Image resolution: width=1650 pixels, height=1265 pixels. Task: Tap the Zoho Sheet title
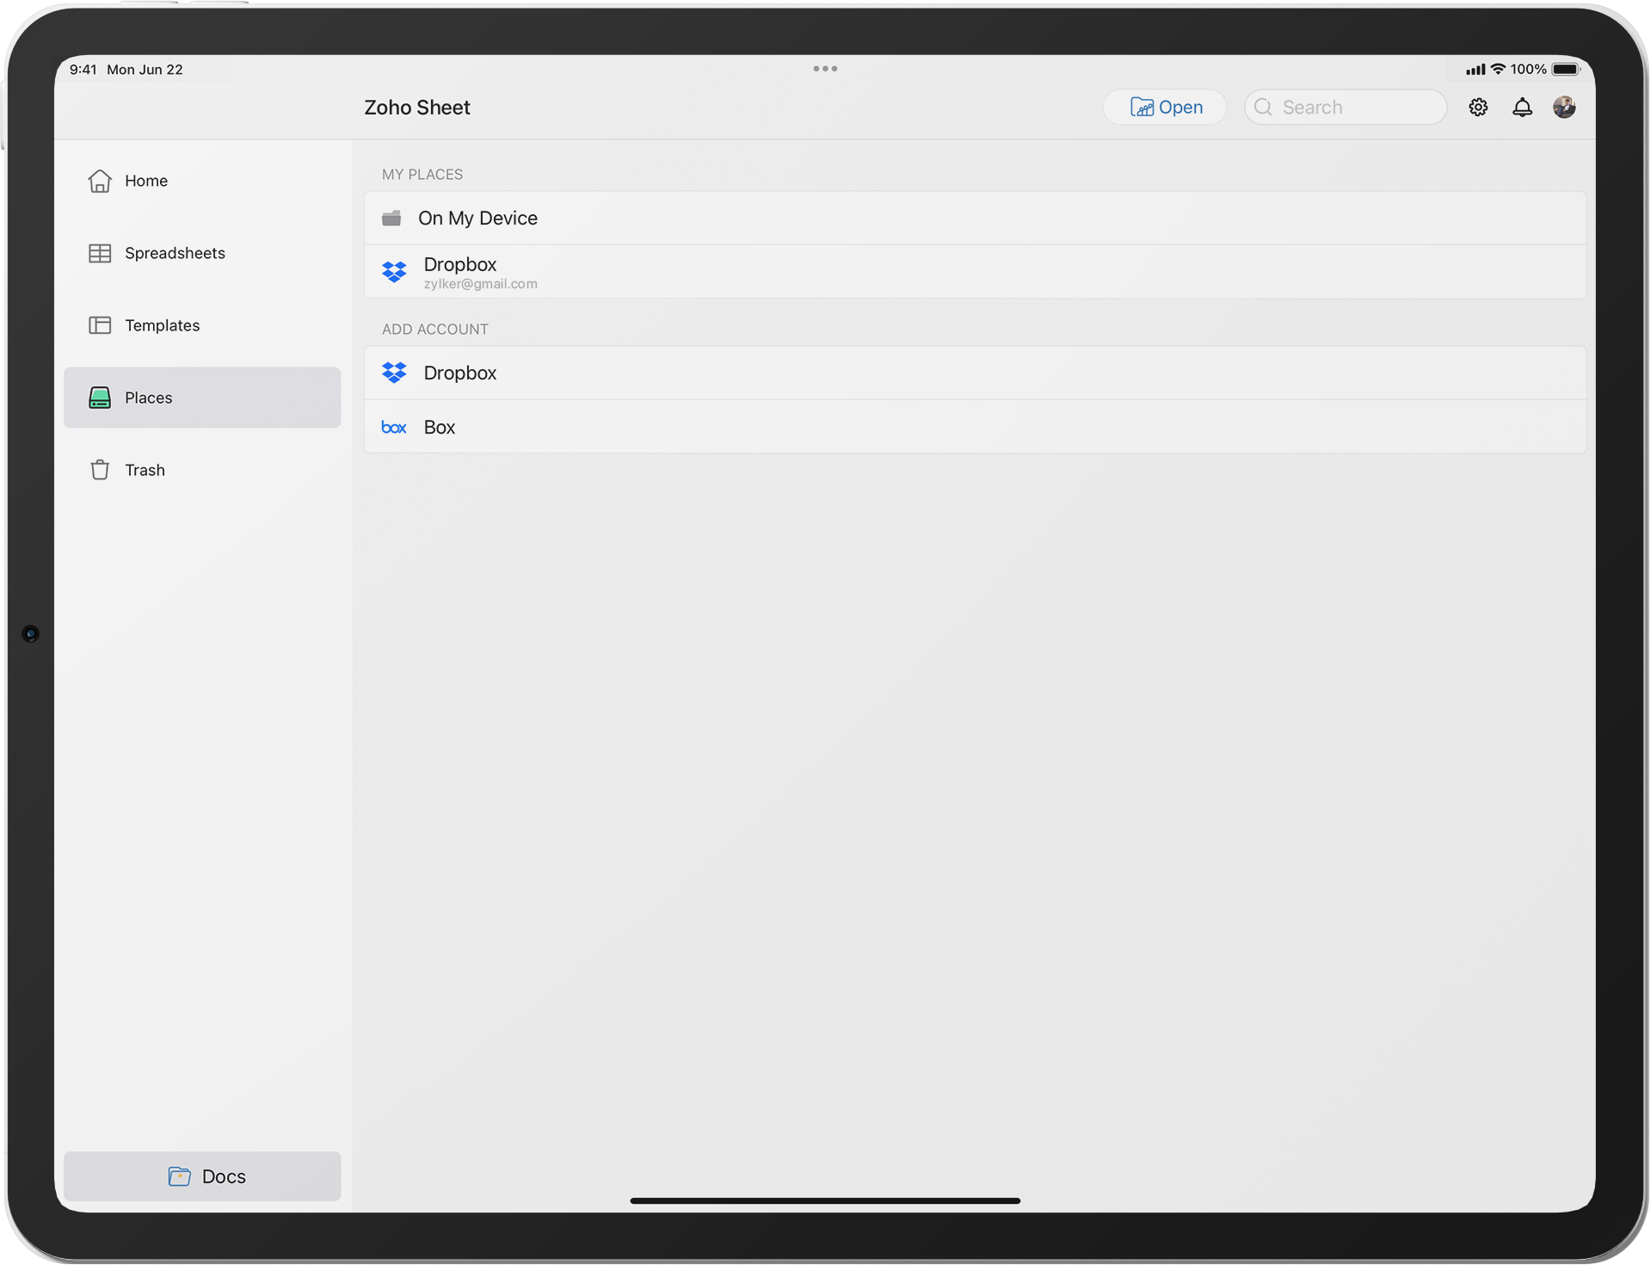pos(417,108)
